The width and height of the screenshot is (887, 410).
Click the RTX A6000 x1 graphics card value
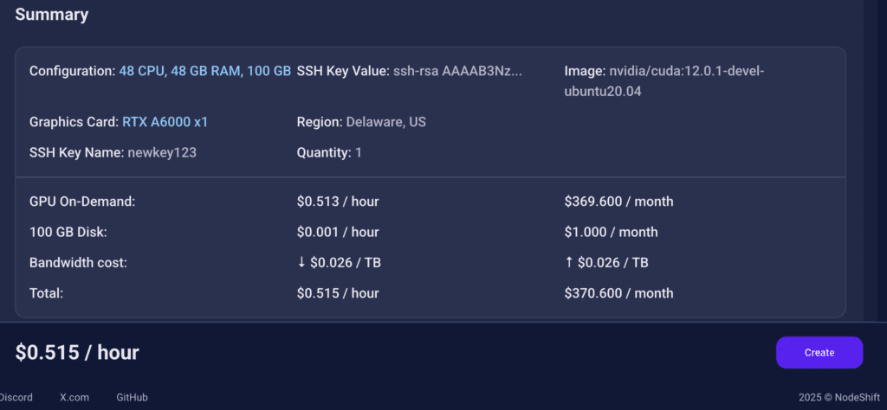[165, 122]
